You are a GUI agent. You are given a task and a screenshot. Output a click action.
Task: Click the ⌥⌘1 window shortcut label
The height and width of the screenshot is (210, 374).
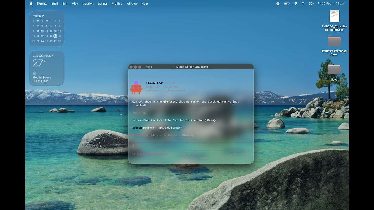click(149, 67)
